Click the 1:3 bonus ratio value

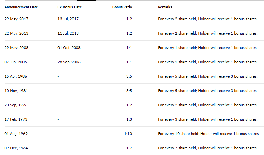(129, 119)
